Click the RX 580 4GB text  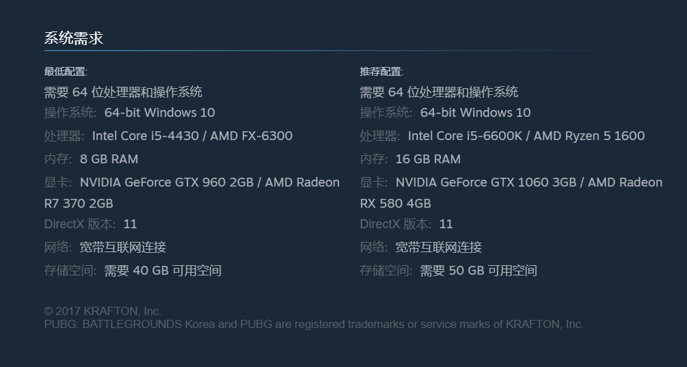point(396,204)
